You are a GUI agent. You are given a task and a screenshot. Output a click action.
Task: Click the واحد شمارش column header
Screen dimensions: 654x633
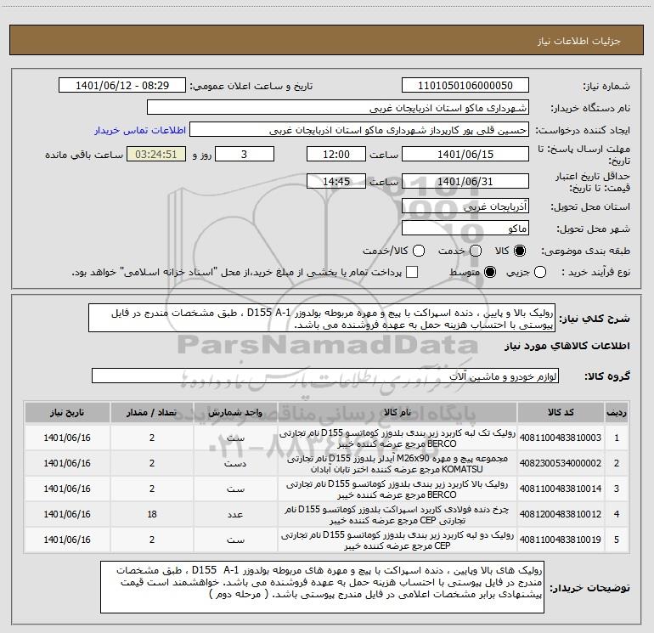tap(235, 413)
